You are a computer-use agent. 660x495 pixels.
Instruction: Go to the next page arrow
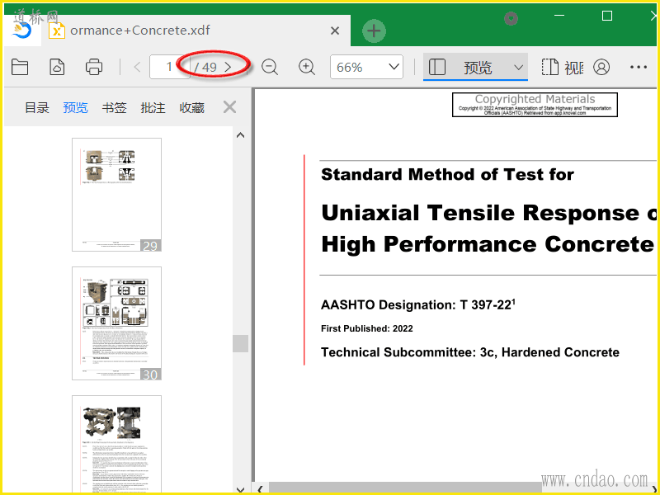[228, 67]
